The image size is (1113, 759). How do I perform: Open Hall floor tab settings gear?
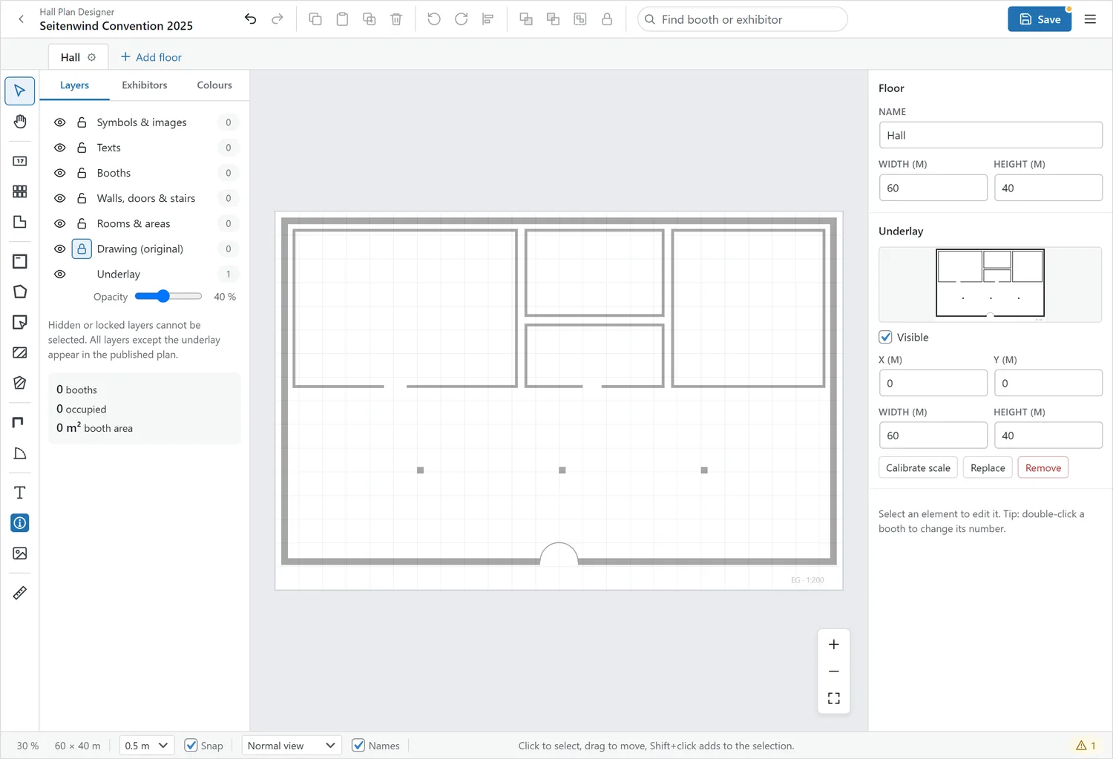point(92,57)
